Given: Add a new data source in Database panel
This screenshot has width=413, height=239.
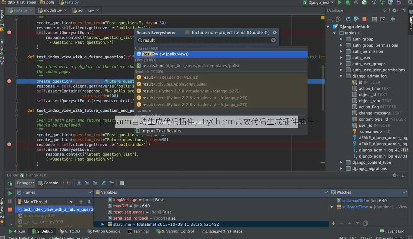Looking at the screenshot, I should coord(330,19).
